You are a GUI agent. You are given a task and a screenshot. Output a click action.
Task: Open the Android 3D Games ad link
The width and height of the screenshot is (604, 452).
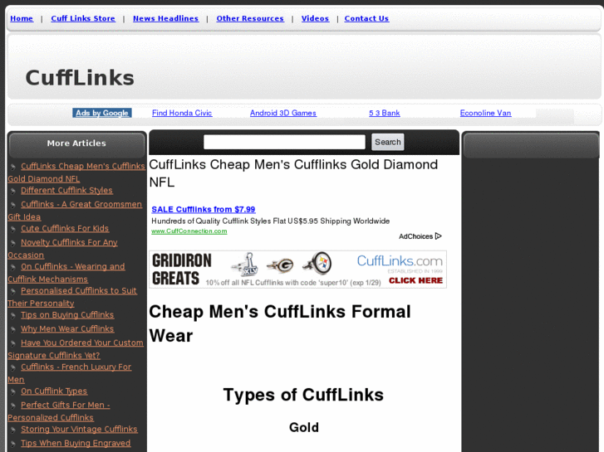click(283, 113)
